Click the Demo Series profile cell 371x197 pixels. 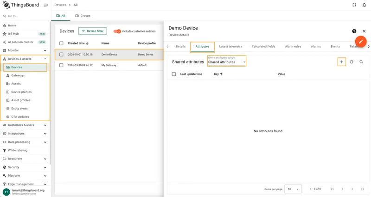146,55
